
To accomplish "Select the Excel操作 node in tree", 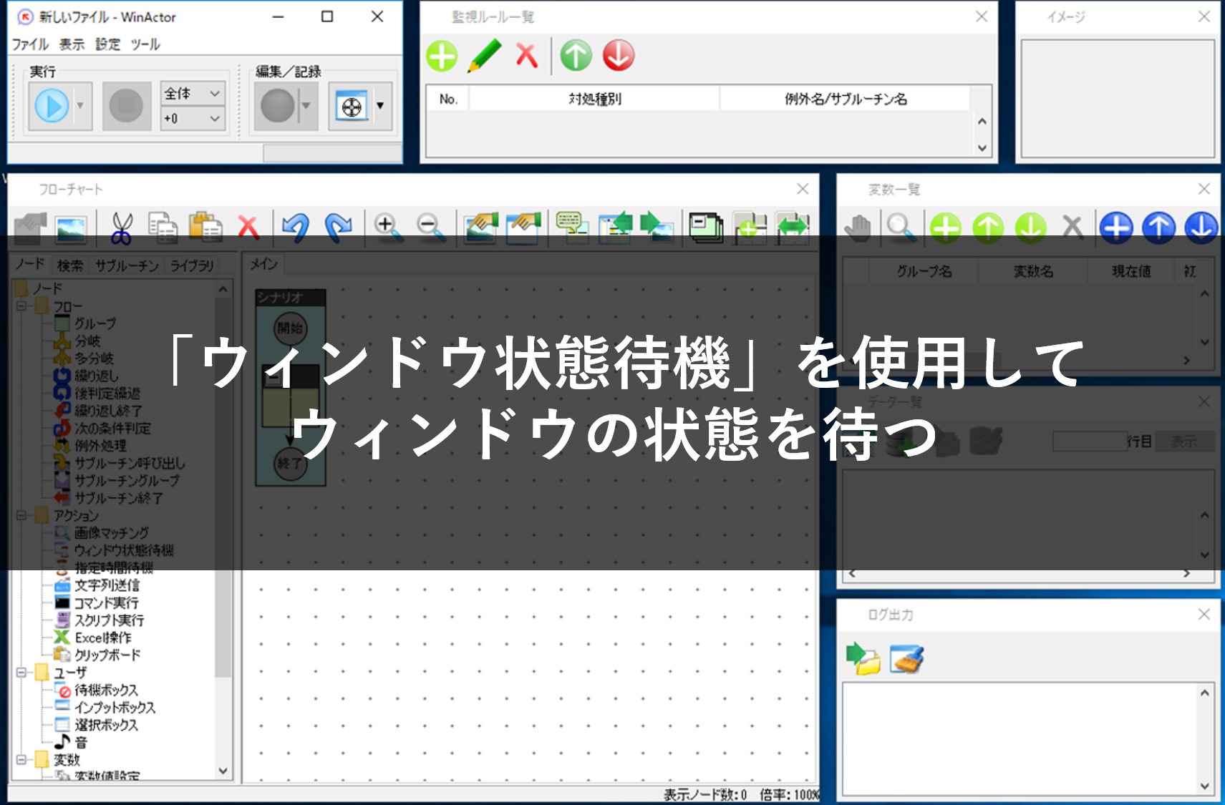I will pos(103,638).
